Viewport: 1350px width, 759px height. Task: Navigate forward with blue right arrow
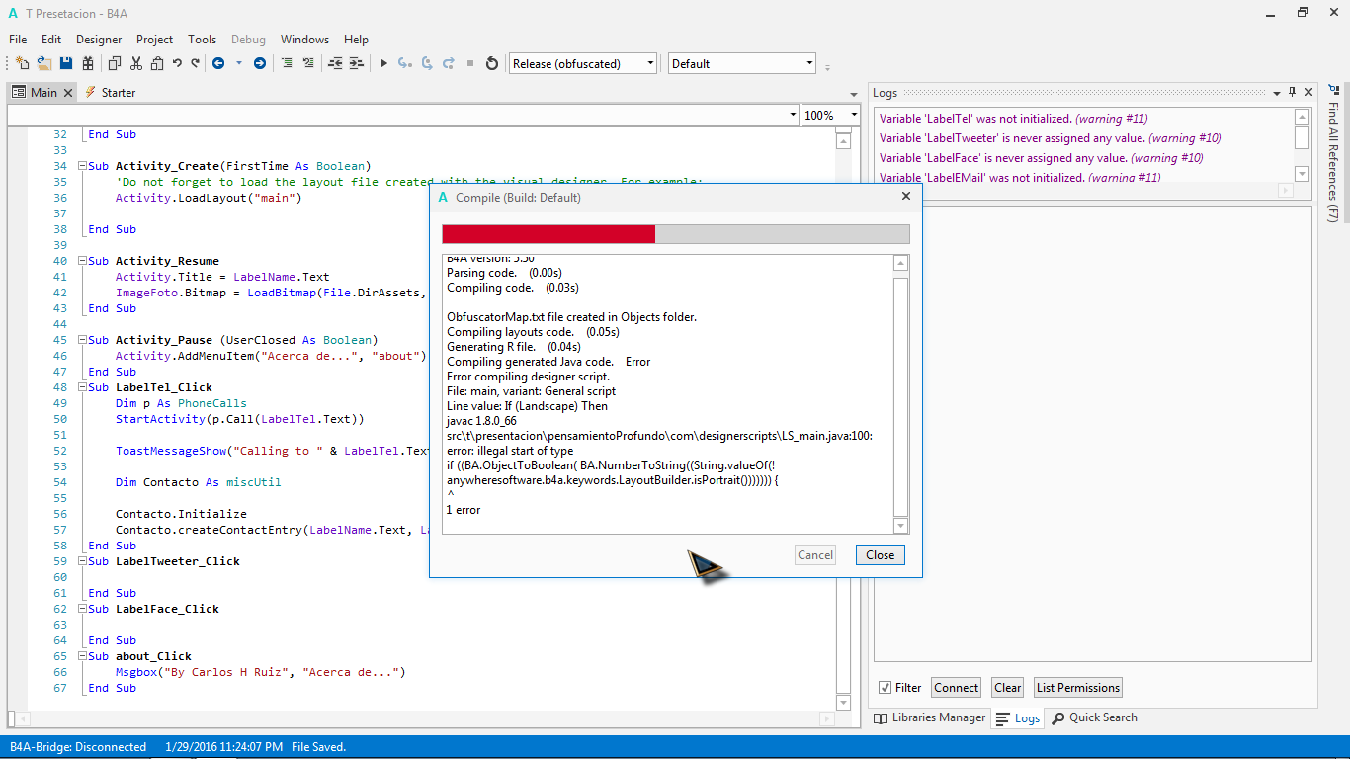(x=260, y=63)
